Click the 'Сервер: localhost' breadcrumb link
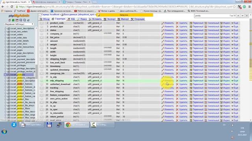Screen dimensions: 252x141 click(50, 14)
